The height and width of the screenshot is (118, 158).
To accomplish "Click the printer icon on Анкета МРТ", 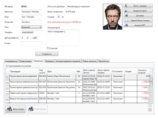I will tap(126, 25).
